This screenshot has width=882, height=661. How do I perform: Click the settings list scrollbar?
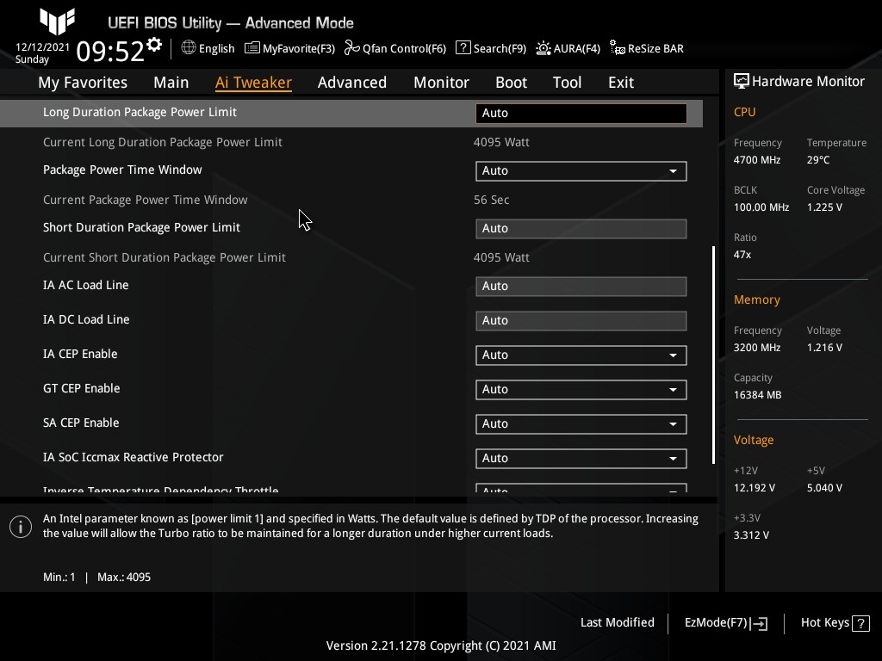click(713, 354)
